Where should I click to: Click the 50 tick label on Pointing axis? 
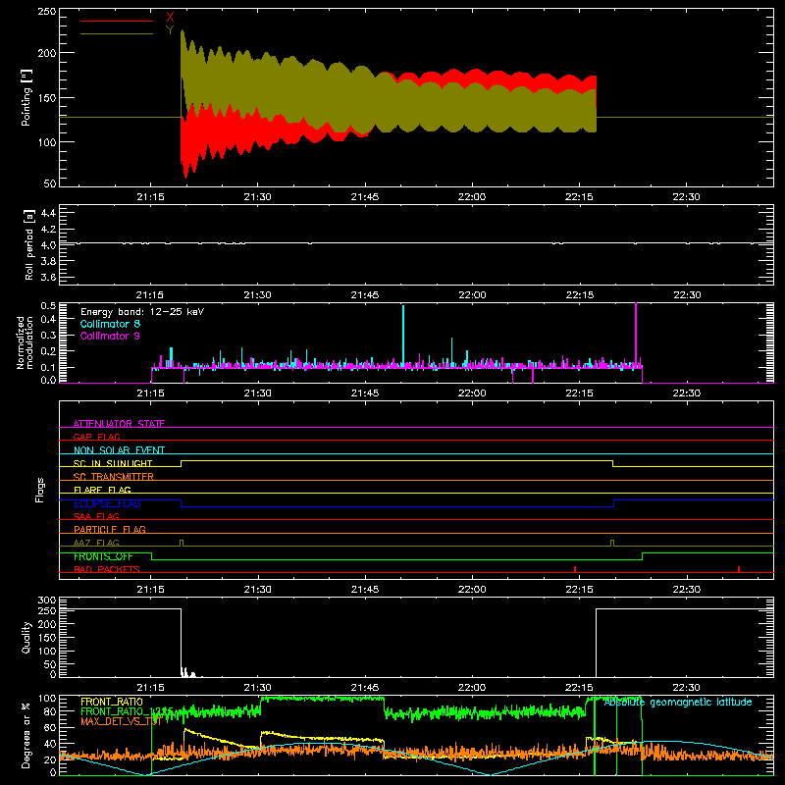[50, 183]
